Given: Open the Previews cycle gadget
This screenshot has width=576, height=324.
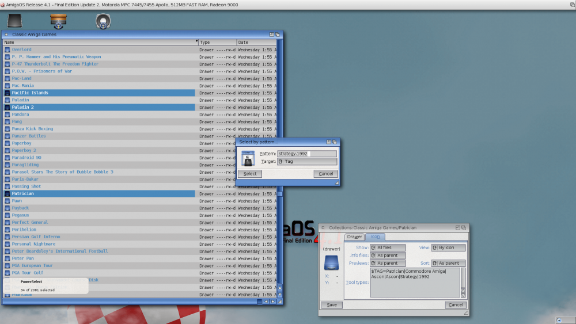Looking at the screenshot, I should click(x=388, y=263).
